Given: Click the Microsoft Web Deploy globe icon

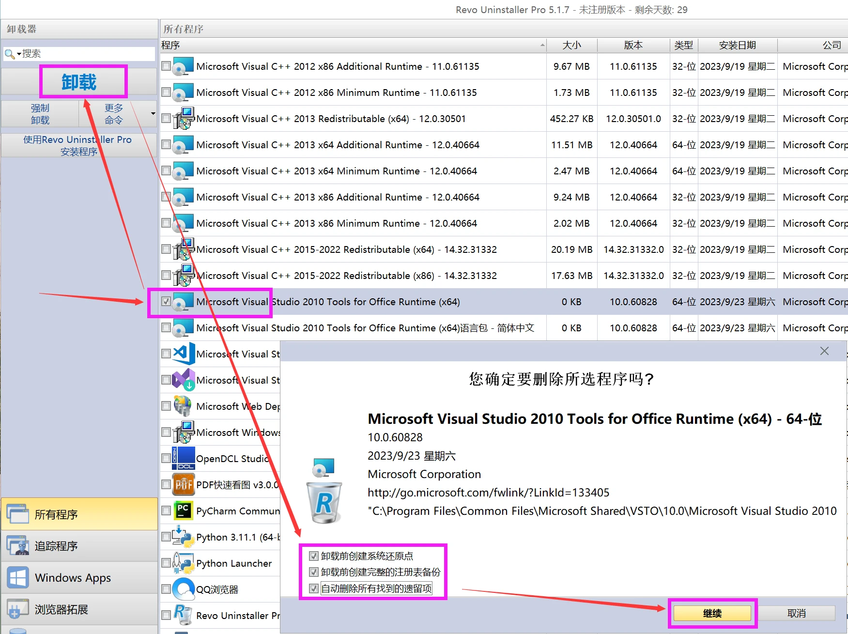Looking at the screenshot, I should pyautogui.click(x=184, y=406).
